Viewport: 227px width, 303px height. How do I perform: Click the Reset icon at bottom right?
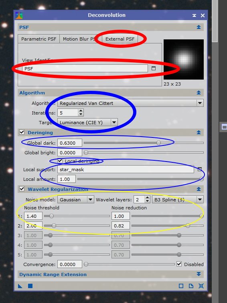pyautogui.click(x=201, y=286)
